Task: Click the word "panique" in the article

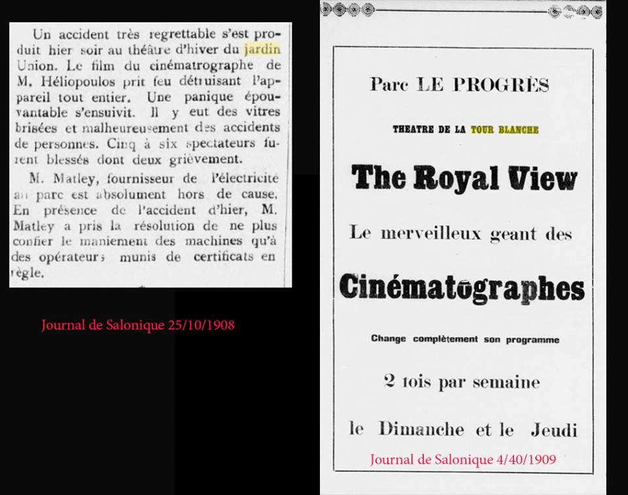Action: point(209,97)
